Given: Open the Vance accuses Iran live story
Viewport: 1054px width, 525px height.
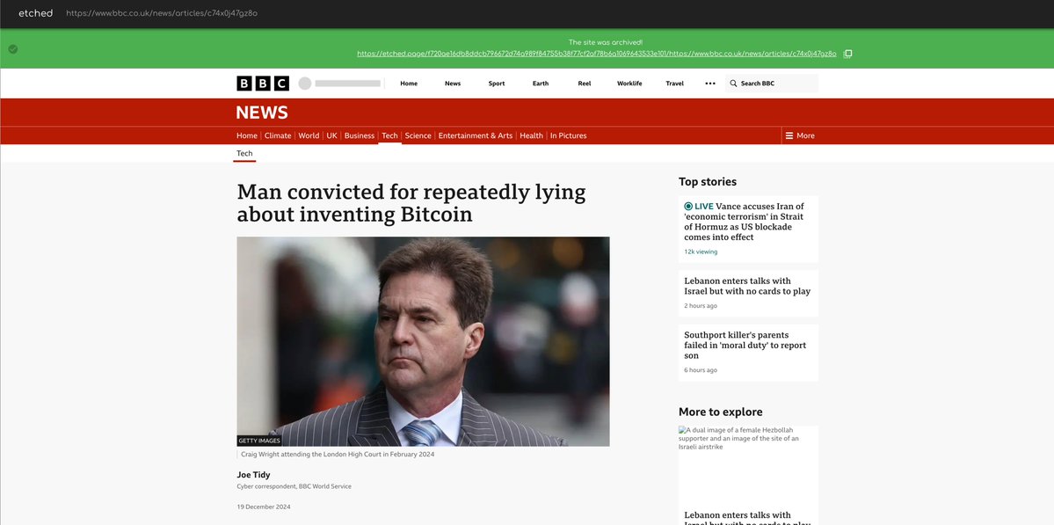Looking at the screenshot, I should tap(744, 222).
